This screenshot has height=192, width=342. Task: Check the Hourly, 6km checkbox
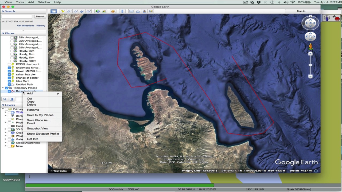(x=12, y=51)
